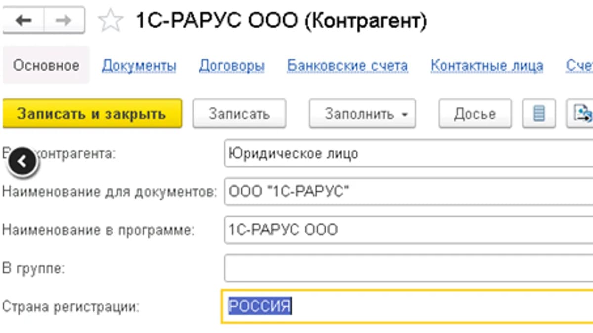
Task: Click the Юридическое лицо field
Action: pos(408,153)
